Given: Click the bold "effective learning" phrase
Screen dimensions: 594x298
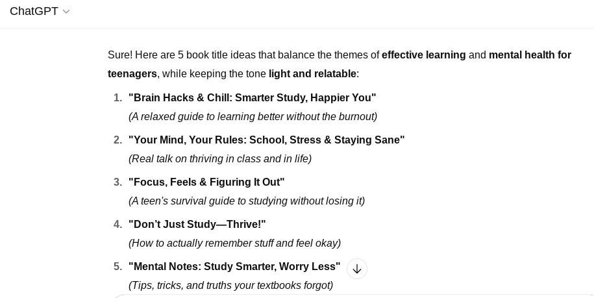Looking at the screenshot, I should click(x=423, y=55).
